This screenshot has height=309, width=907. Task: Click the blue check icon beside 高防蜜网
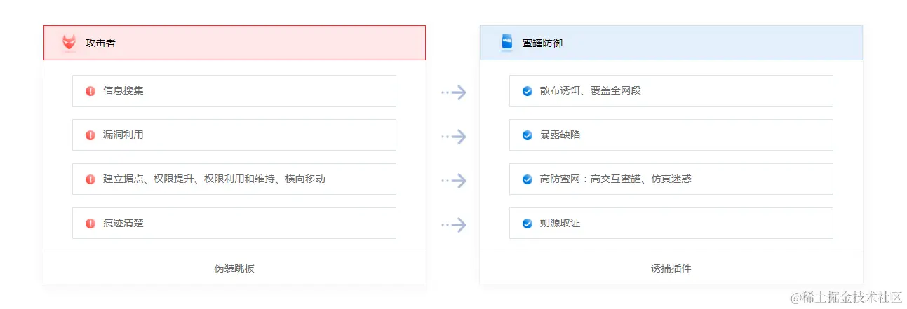point(528,179)
